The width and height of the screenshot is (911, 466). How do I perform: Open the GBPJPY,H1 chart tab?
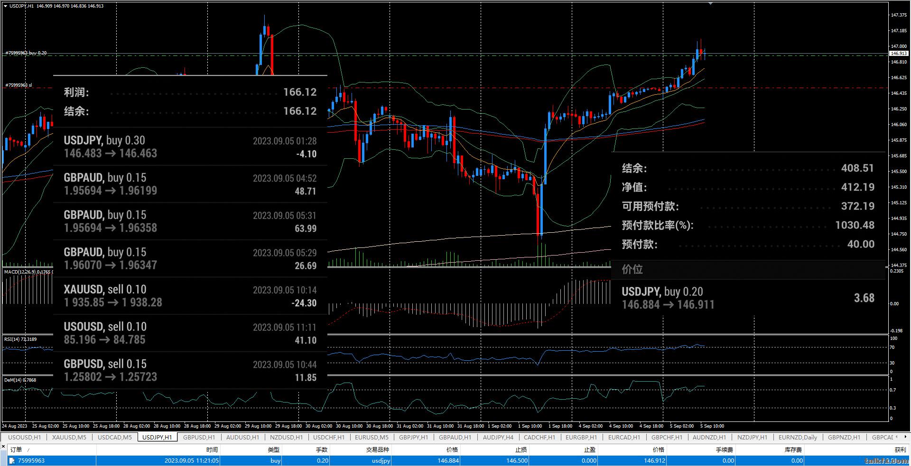(413, 437)
